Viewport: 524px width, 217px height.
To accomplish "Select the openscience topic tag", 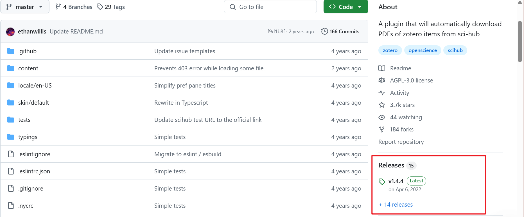I will pos(423,50).
